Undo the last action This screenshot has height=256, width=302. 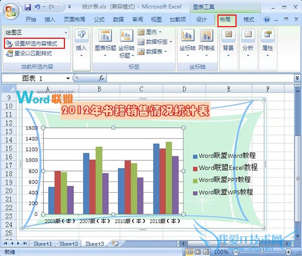tap(37, 8)
